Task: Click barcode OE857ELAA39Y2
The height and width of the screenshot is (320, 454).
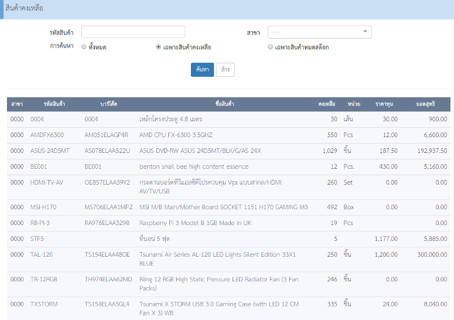Action: [107, 182]
